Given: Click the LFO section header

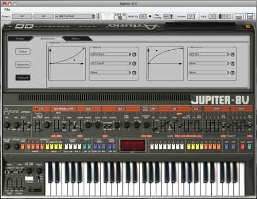Looking at the screenshot, I should pyautogui.click(x=41, y=109).
